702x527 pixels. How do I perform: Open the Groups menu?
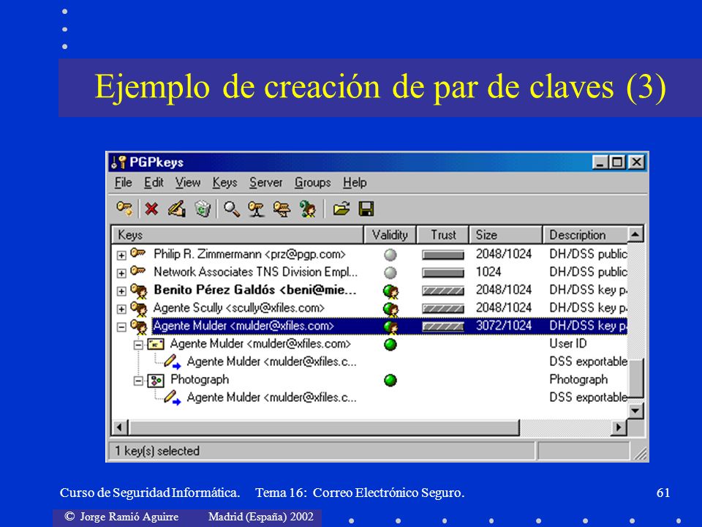(312, 182)
